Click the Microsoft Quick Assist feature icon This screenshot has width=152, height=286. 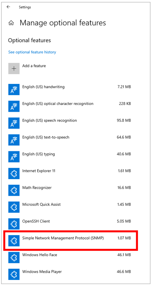coord(14,207)
